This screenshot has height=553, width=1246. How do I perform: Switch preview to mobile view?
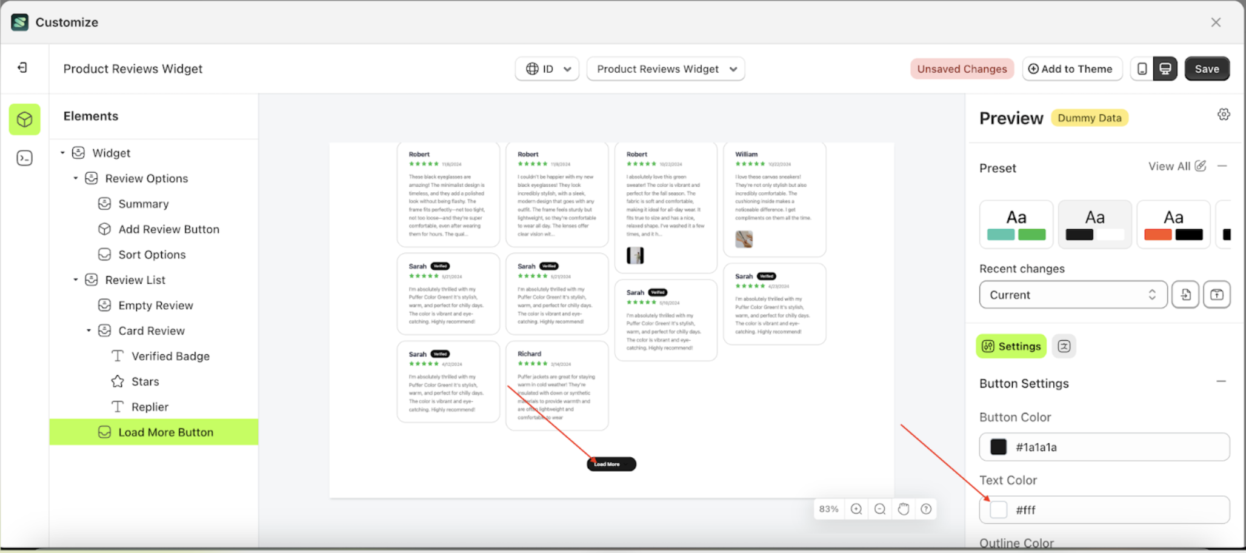(1142, 69)
